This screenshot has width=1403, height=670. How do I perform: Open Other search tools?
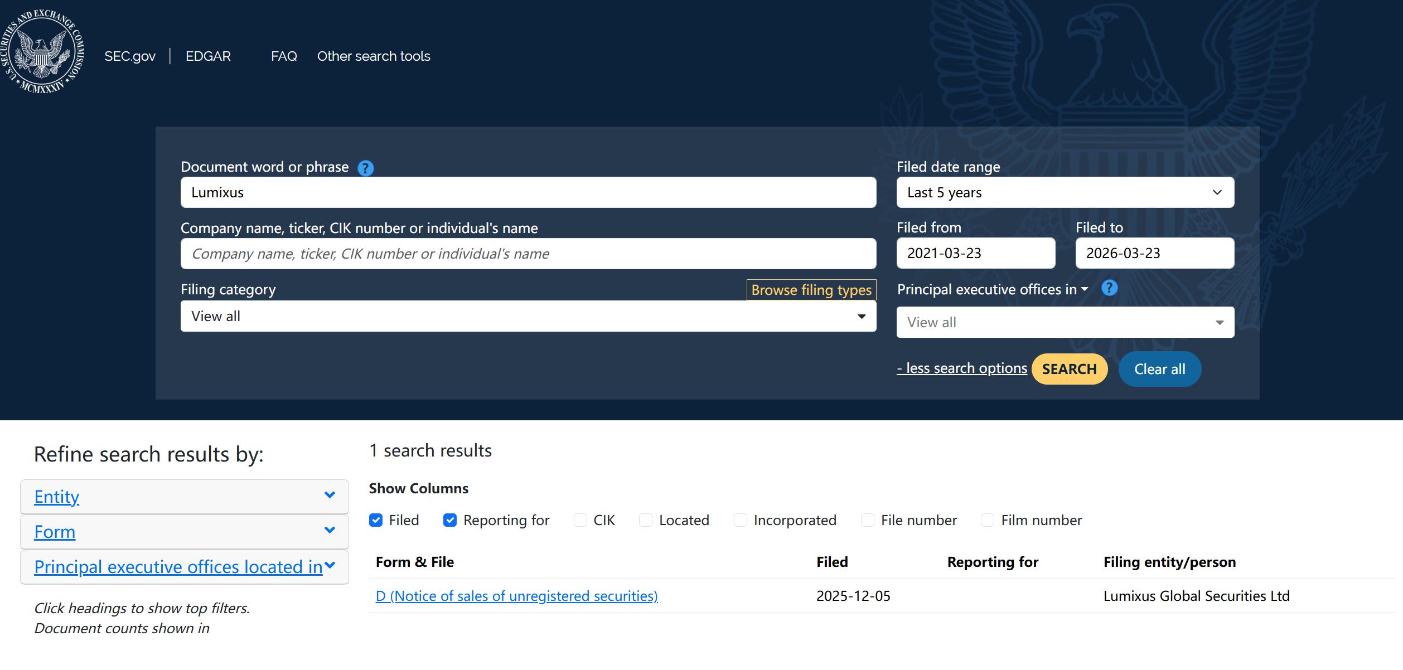coord(374,56)
